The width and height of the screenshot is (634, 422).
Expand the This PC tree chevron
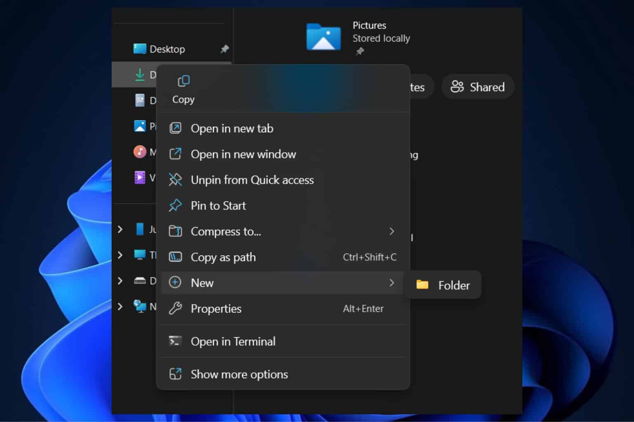120,255
